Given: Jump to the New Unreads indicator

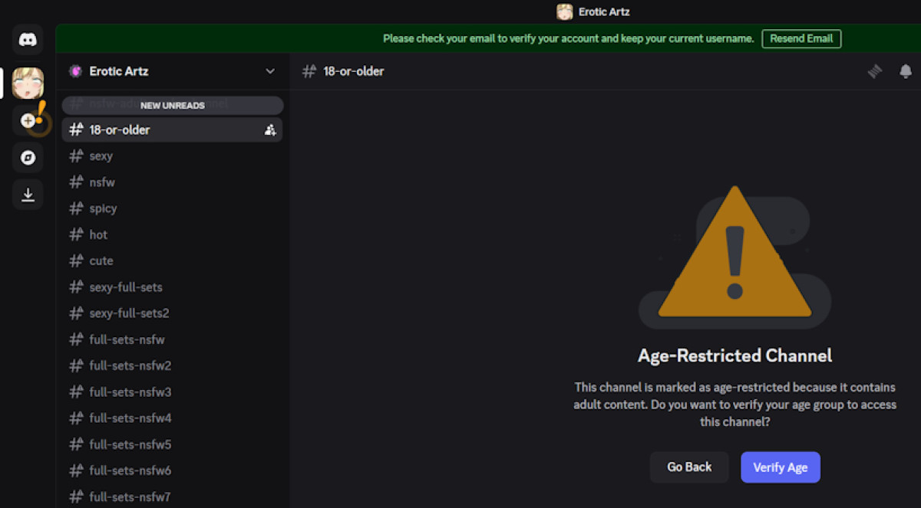Looking at the screenshot, I should (x=172, y=105).
